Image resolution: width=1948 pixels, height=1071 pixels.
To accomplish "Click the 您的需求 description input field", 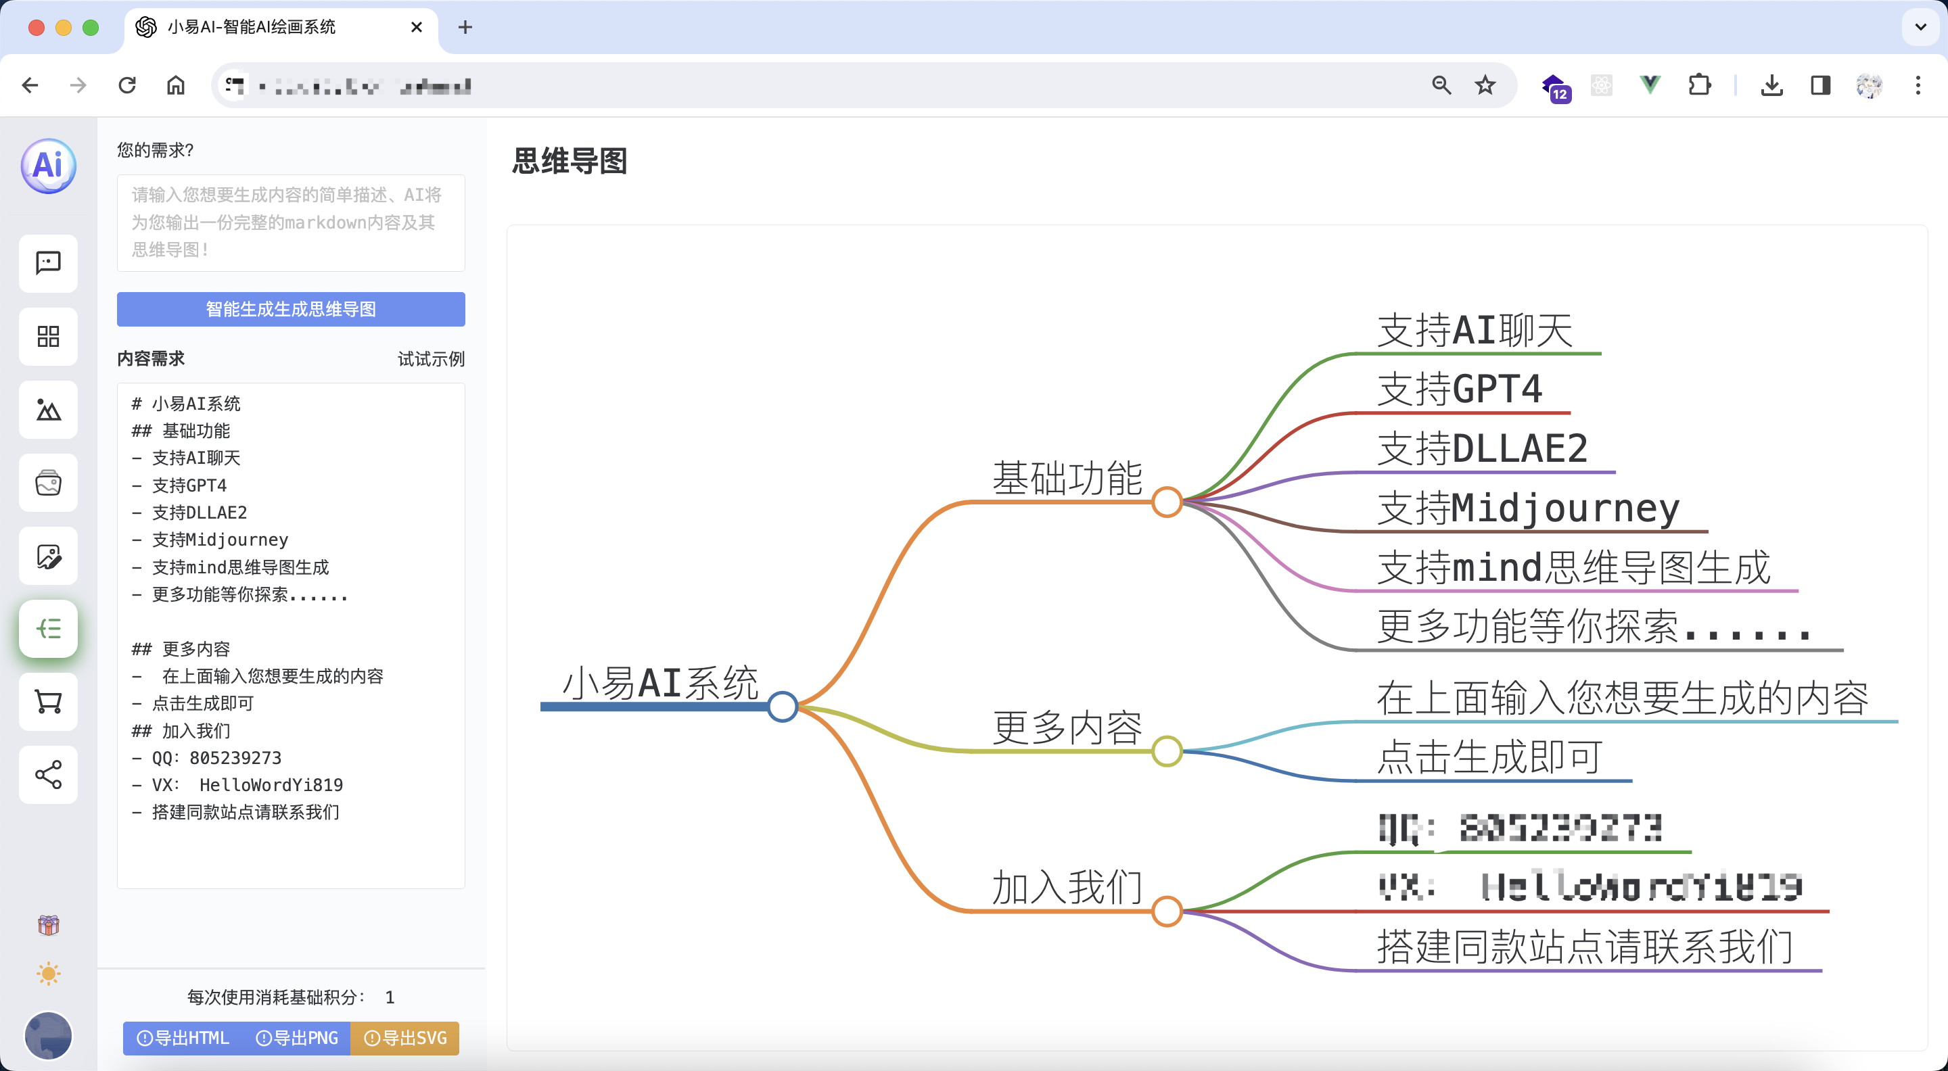I will pos(290,223).
